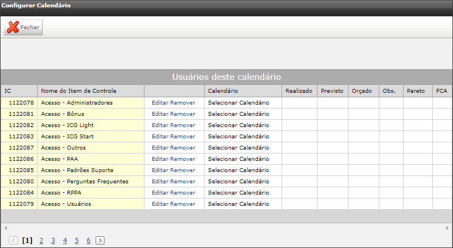The width and height of the screenshot is (453, 248).
Task: Selecionar Calendário for Acesso - Bônus
Action: click(x=239, y=114)
